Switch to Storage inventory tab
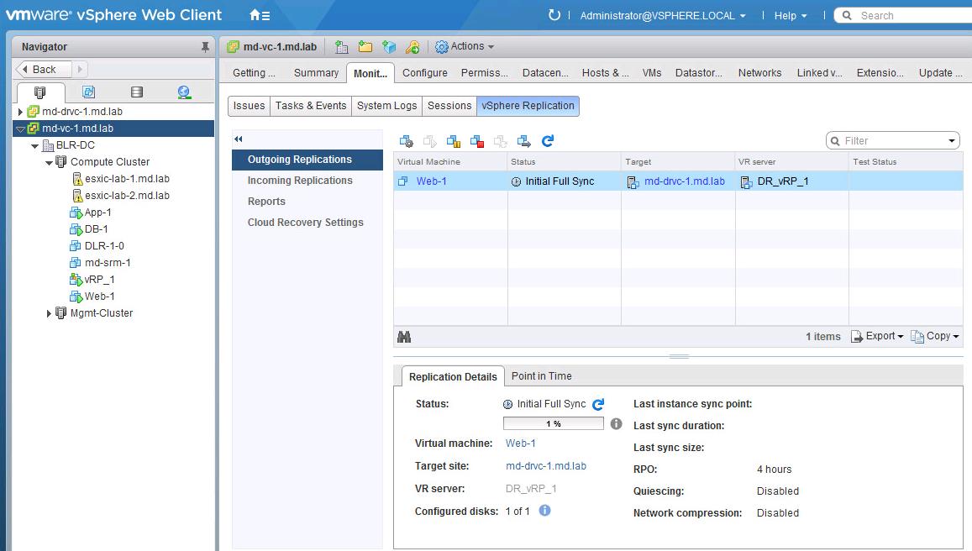Screen dimensions: 972x551 click(137, 92)
